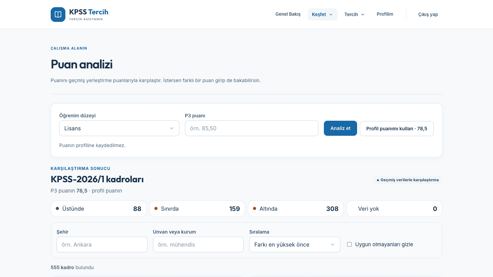Expand the Tercih navigation menu

point(354,14)
